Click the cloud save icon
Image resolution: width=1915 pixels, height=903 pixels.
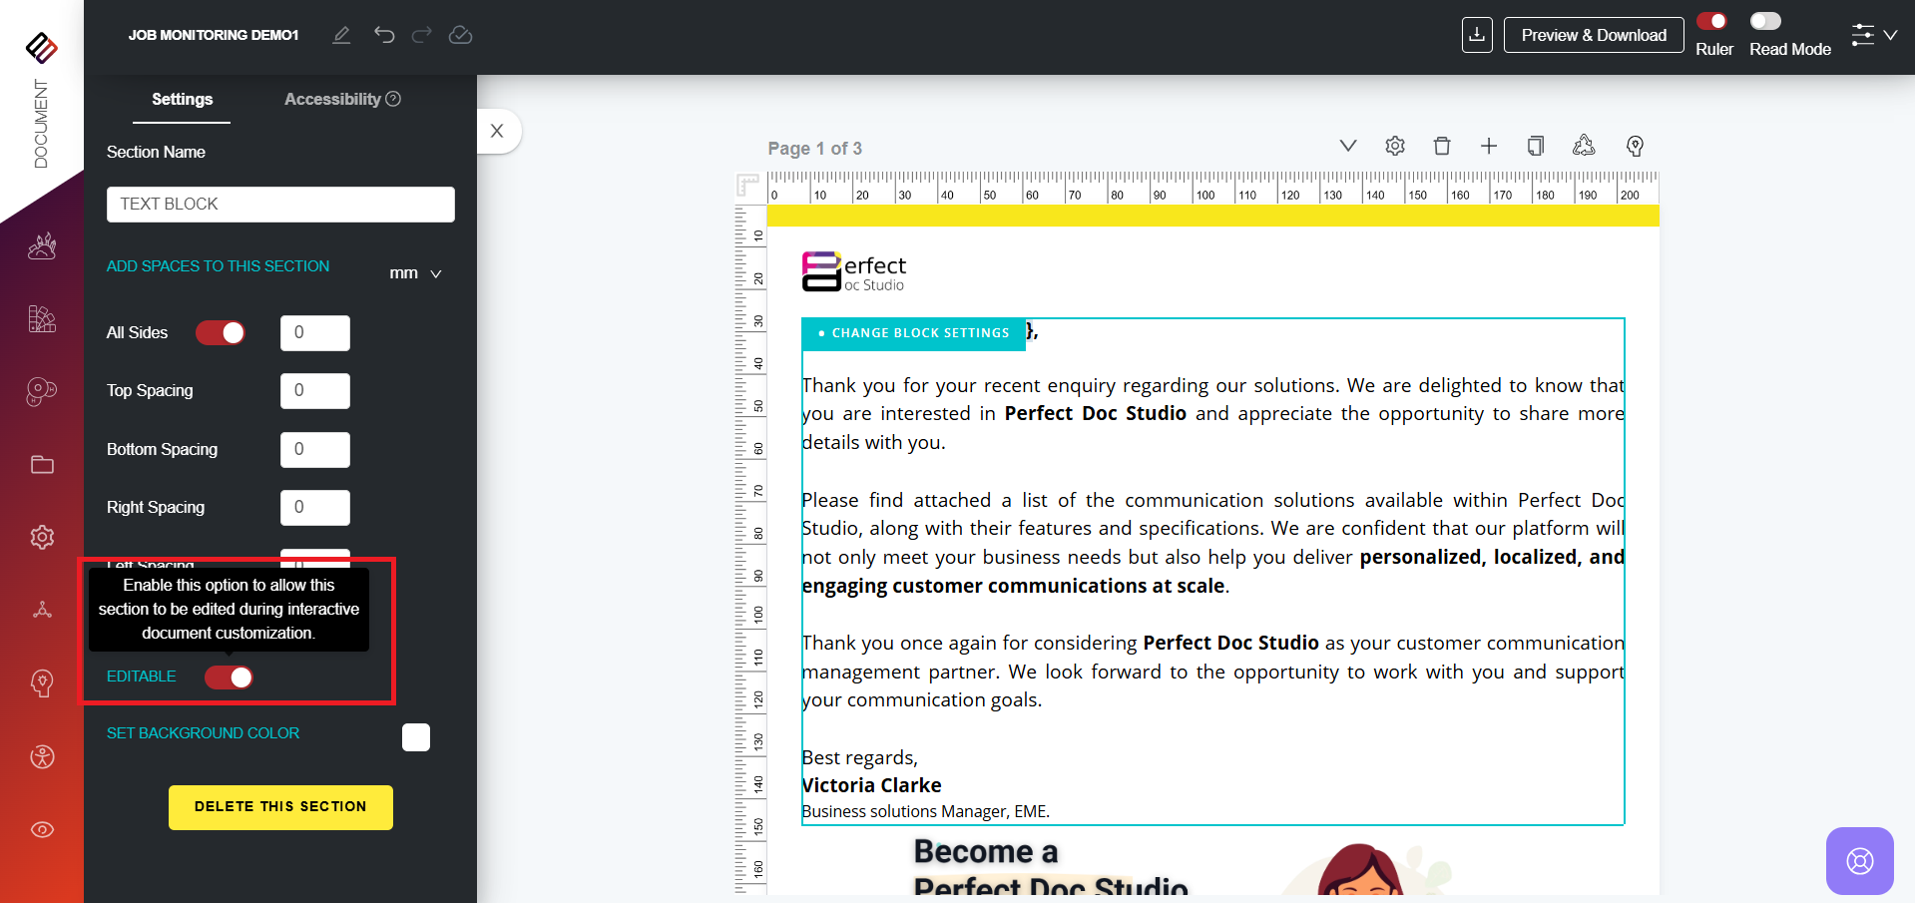click(460, 35)
